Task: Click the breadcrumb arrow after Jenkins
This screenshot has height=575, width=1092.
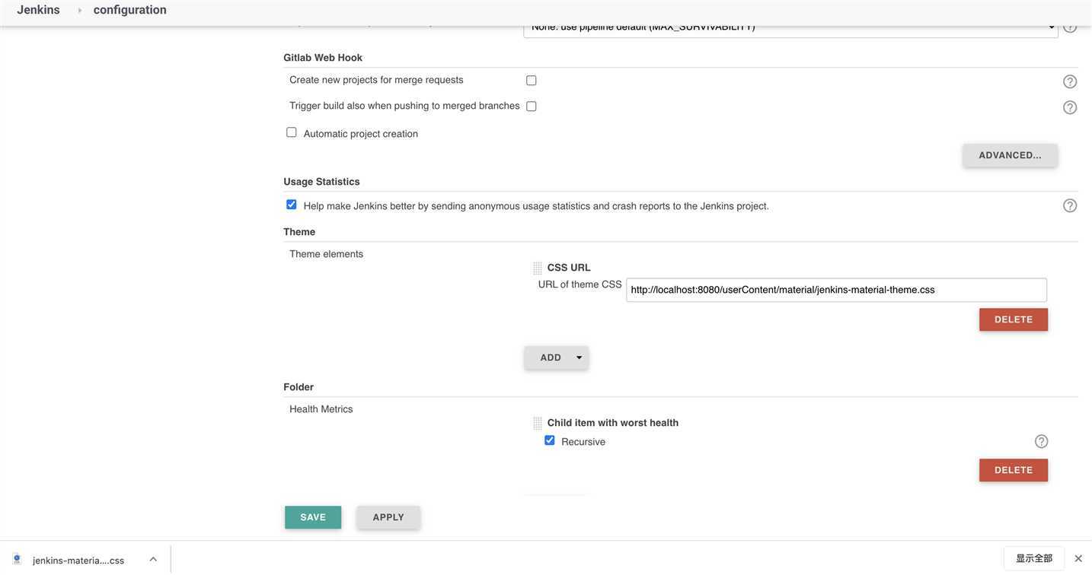Action: (79, 10)
